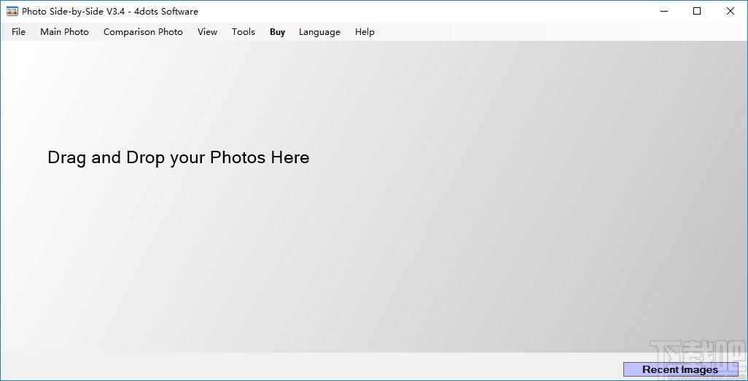This screenshot has width=748, height=381.
Task: Open the Buy menu
Action: click(x=277, y=32)
